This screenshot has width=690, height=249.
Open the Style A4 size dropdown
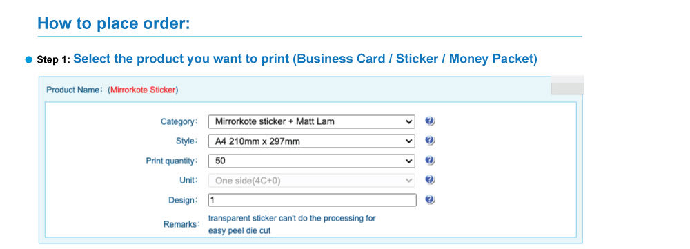click(x=312, y=141)
